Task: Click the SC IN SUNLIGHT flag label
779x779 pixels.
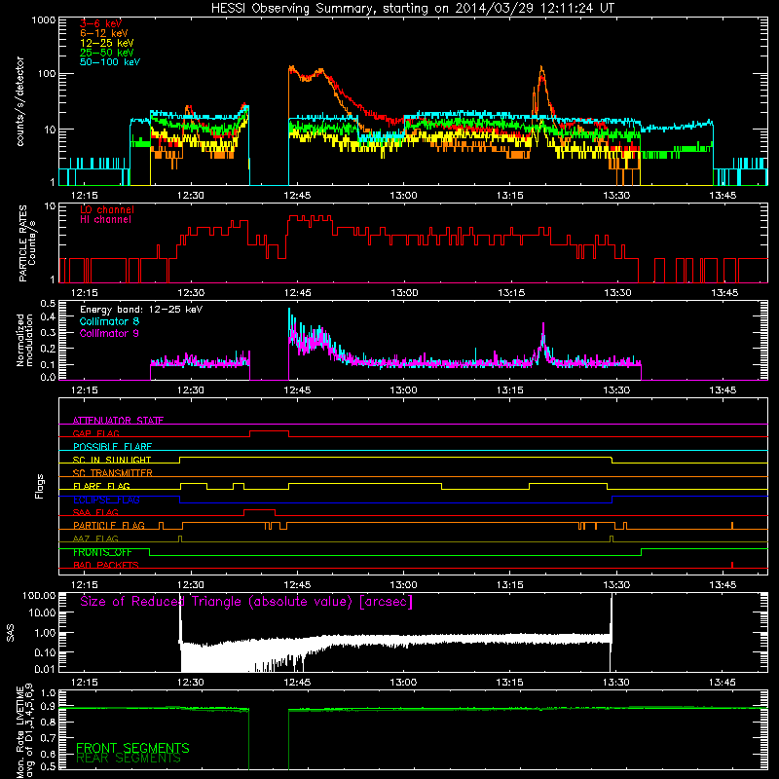Action: (112, 460)
